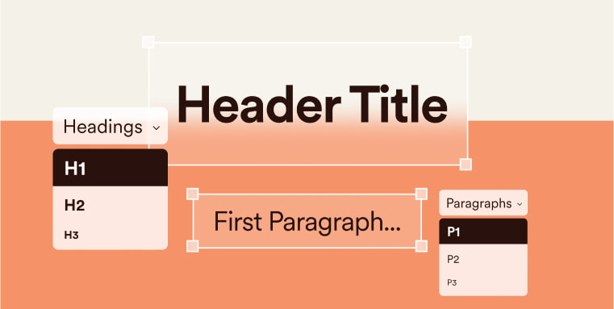The width and height of the screenshot is (614, 309).
Task: Click the chevron beside Headings
Action: pyautogui.click(x=157, y=127)
